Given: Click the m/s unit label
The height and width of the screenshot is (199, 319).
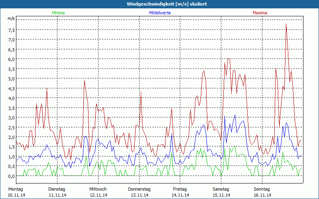Looking at the screenshot, I should [x=11, y=18].
